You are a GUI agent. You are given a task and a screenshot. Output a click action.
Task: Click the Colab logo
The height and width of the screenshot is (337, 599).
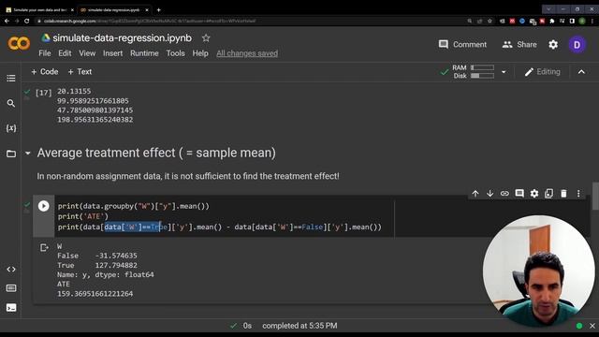pos(19,44)
